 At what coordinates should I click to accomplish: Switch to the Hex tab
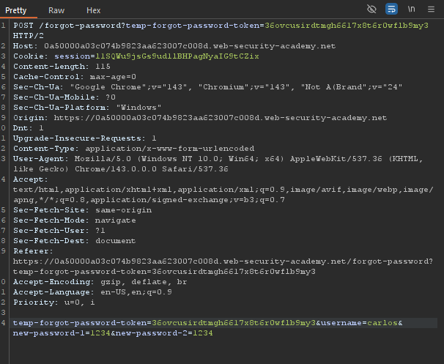[94, 10]
